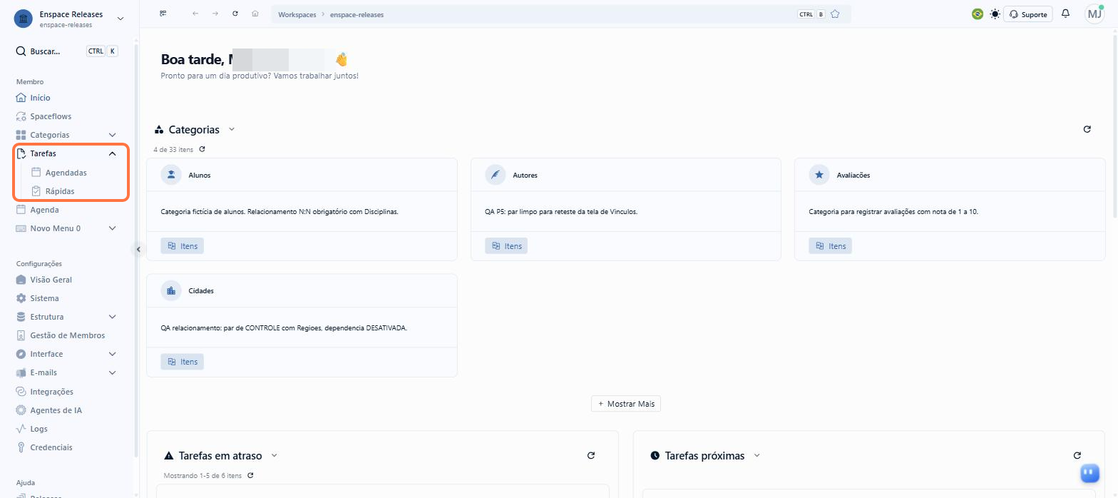Click the Autores feather icon

click(495, 175)
